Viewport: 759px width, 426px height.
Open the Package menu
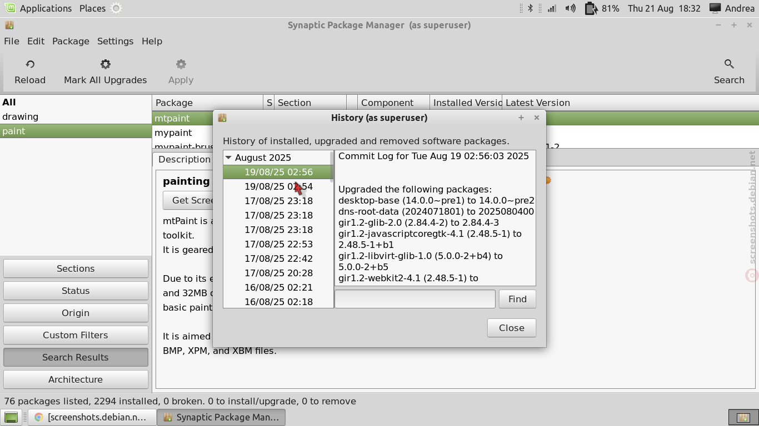(x=71, y=41)
